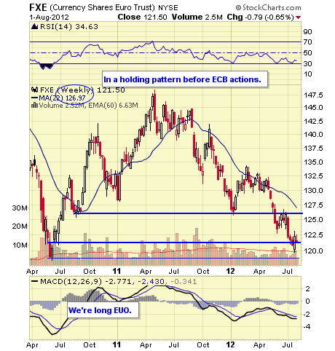Click the RSI(14) 34.63 legend label
Viewport: 335px width, 351px height.
coord(69,26)
